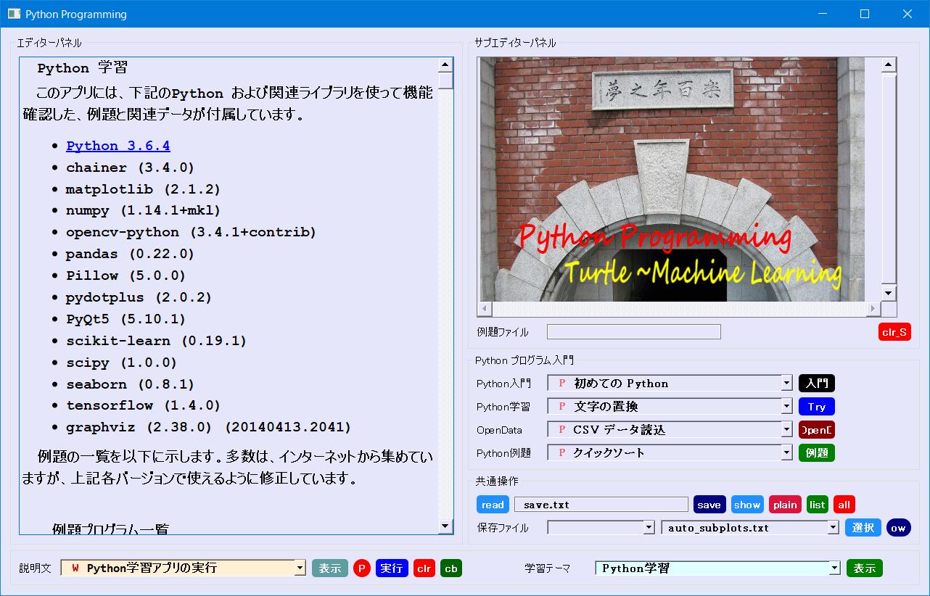Minimize the Python Programming window

pos(823,14)
